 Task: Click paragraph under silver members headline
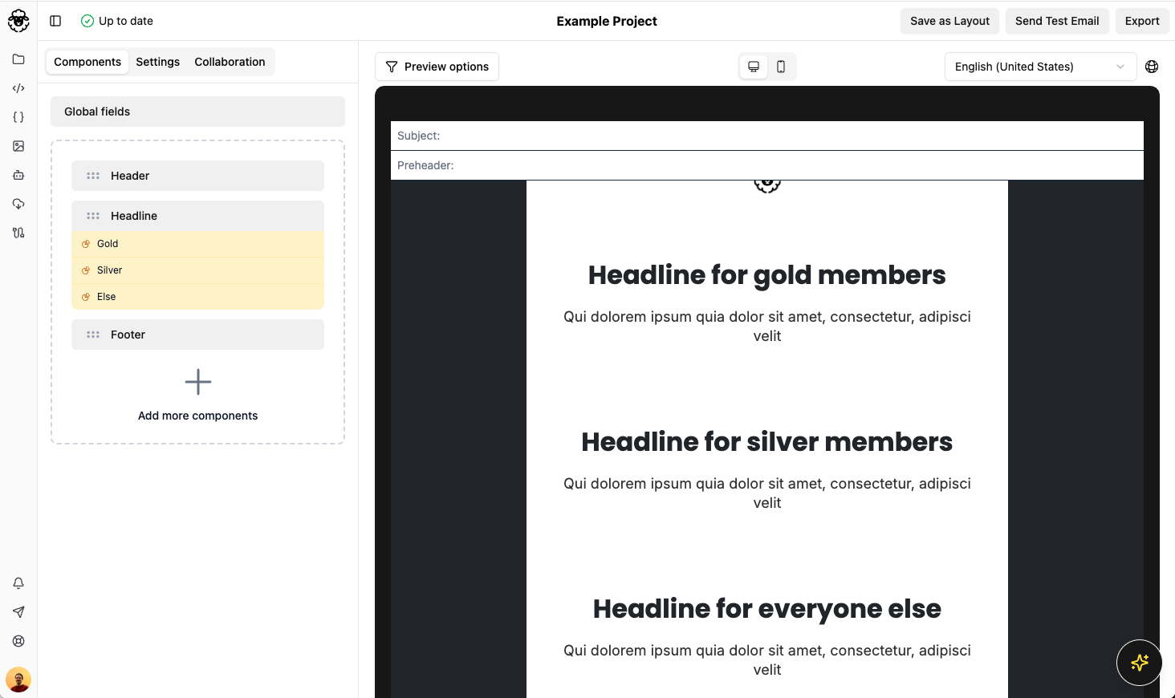click(767, 493)
